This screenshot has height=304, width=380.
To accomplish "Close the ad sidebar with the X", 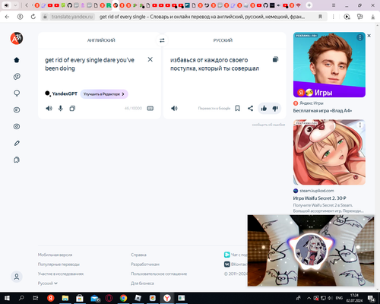I will (369, 36).
